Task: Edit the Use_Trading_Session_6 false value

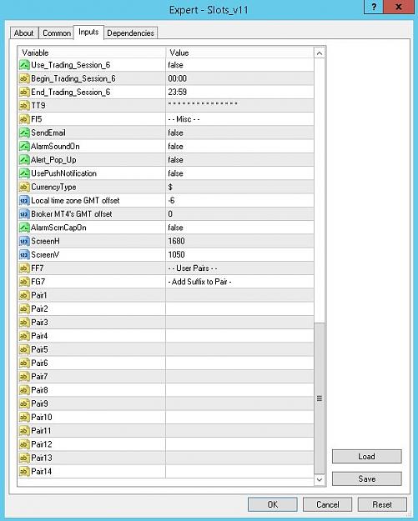Action: pos(239,65)
